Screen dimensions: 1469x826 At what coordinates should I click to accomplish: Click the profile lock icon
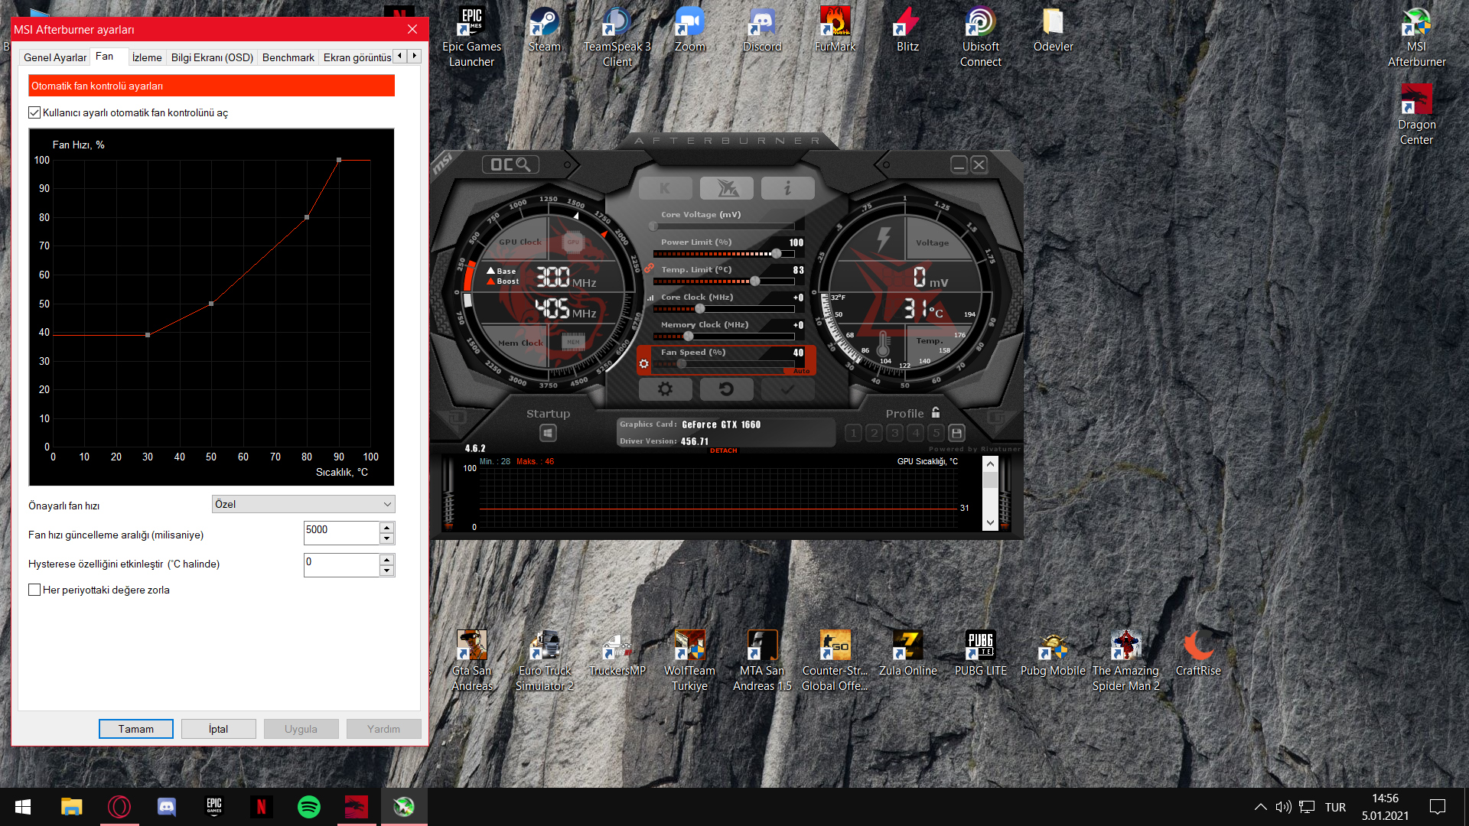936,413
